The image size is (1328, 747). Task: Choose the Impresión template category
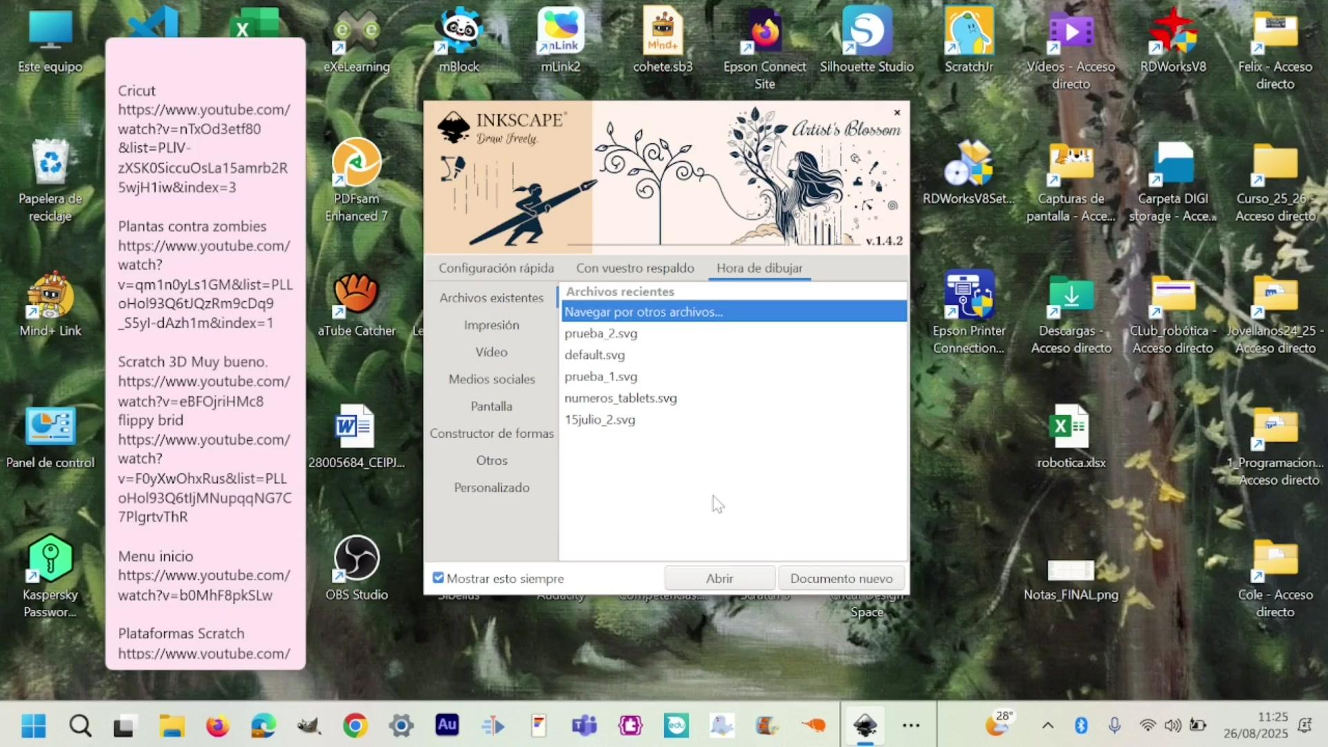pyautogui.click(x=492, y=325)
